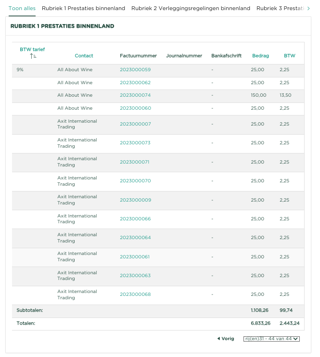Open invoice number 2023000068

pyautogui.click(x=135, y=294)
